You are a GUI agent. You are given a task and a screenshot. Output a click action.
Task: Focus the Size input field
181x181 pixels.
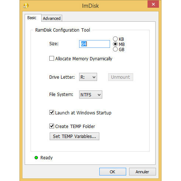click(95, 44)
